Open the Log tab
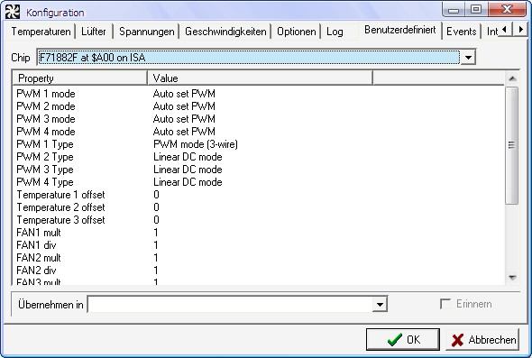532x358 pixels. click(335, 32)
